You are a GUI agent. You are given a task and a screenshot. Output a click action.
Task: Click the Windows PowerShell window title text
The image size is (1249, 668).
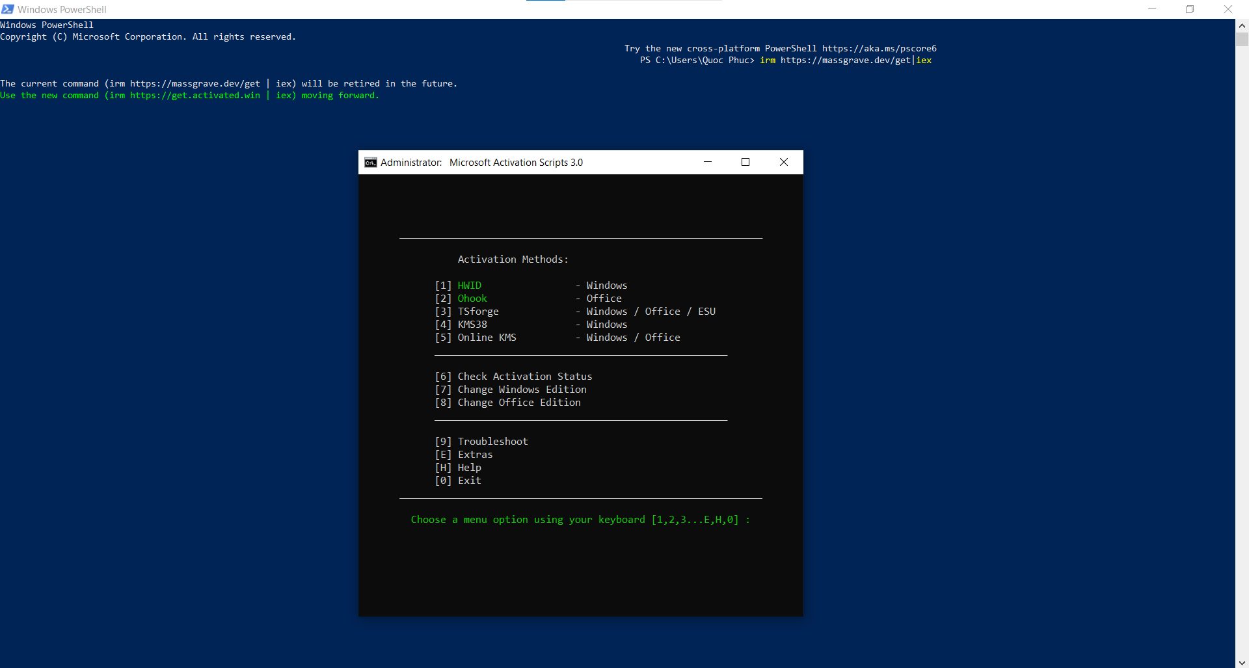pyautogui.click(x=62, y=10)
